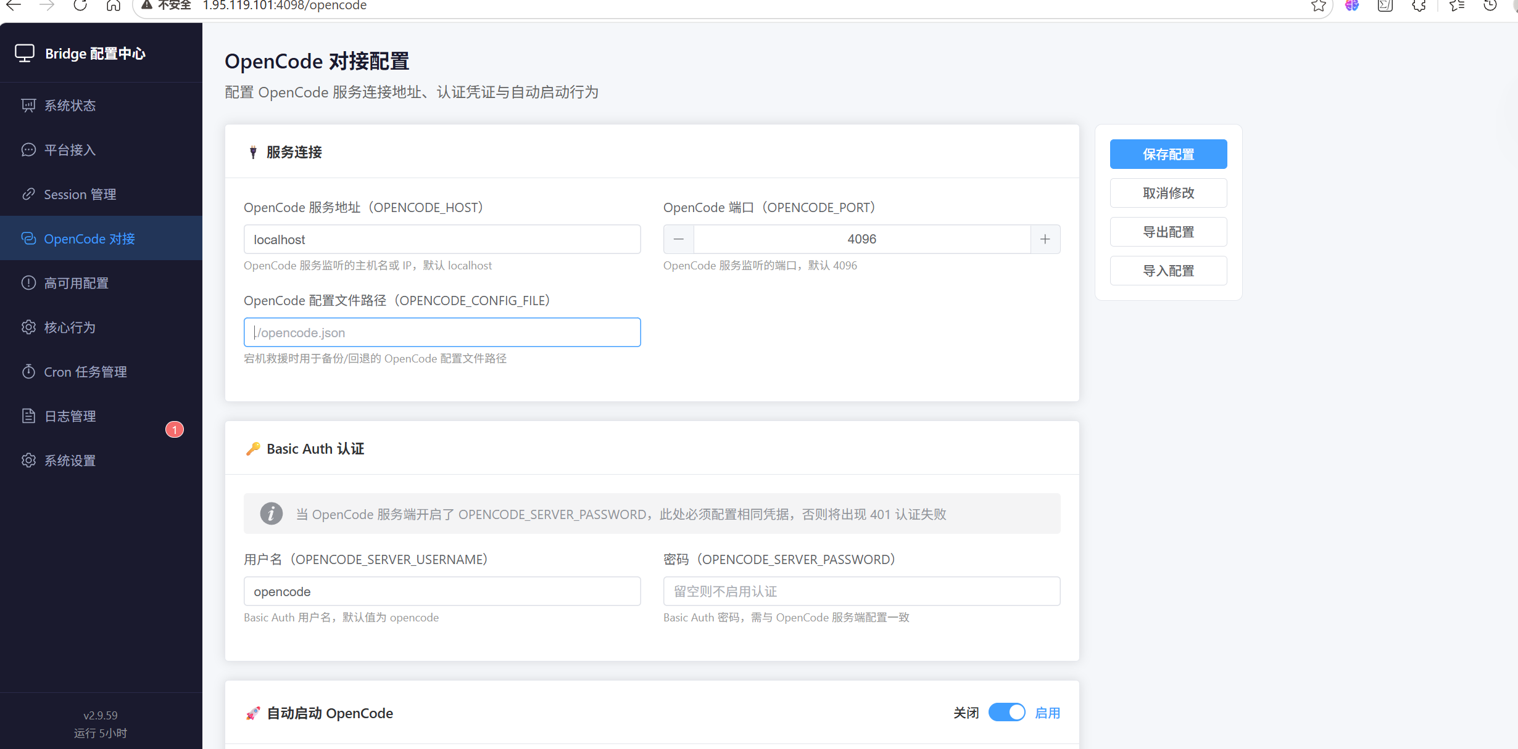Click the Session 管理 link icon
1518x749 pixels.
coord(28,194)
